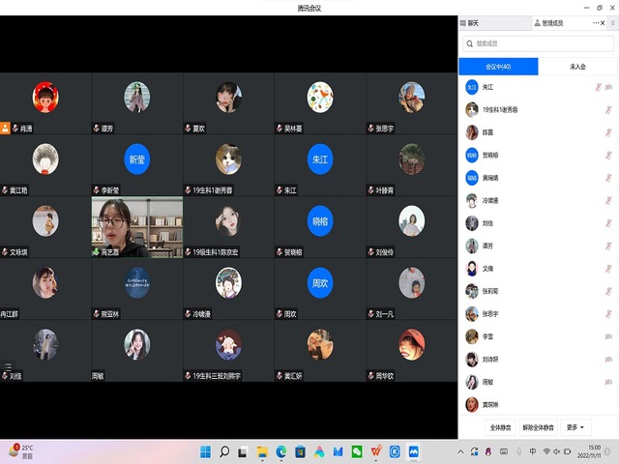Viewport: 619px width, 464px height.
Task: Open the three-dot options in 管理成员 tab
Action: pos(598,22)
